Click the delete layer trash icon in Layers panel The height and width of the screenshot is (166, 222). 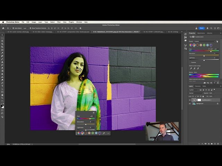point(218,144)
